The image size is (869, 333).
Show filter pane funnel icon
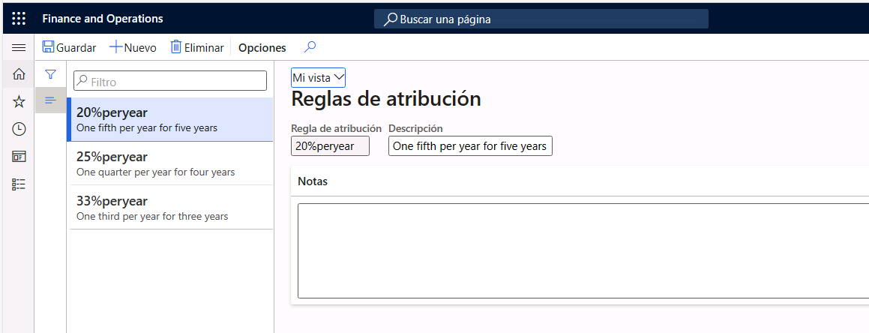(x=50, y=73)
